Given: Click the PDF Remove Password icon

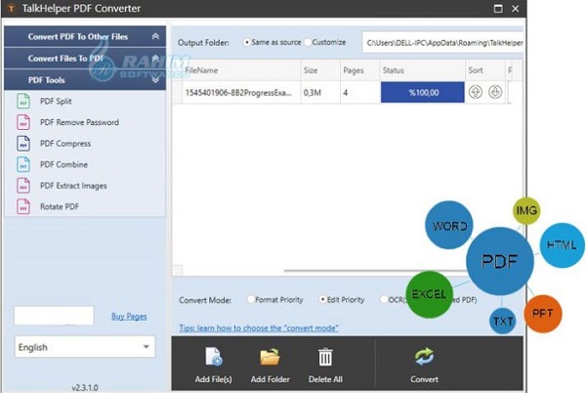Looking at the screenshot, I should coord(23,122).
